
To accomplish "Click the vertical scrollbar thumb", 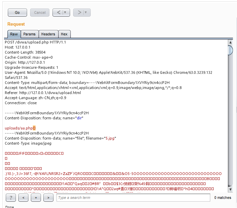I will (x=230, y=50).
